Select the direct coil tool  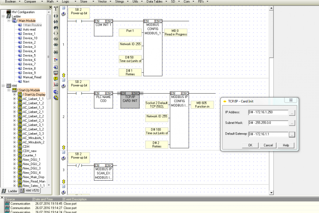pyautogui.click(x=56, y=33)
